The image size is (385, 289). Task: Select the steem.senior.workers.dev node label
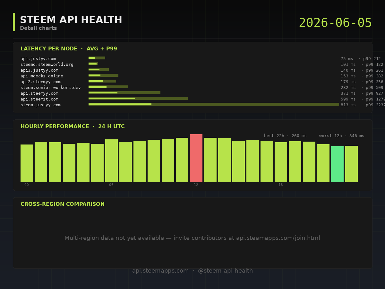tap(51, 88)
